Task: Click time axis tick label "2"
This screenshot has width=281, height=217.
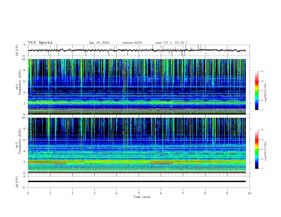Action: (x=72, y=193)
